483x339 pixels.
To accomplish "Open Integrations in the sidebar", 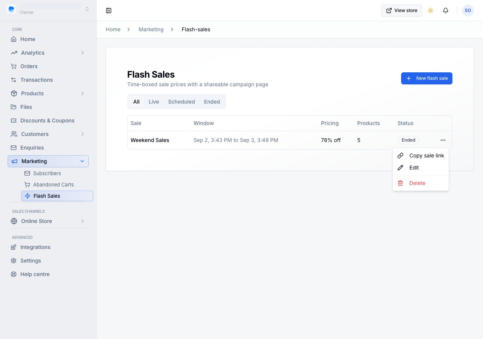I will click(48, 247).
